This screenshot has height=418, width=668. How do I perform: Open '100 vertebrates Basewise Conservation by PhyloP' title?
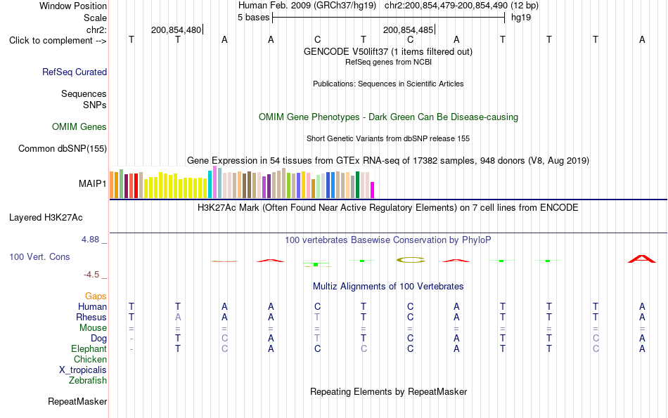(388, 240)
